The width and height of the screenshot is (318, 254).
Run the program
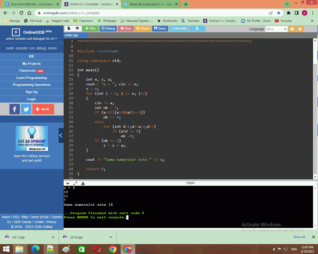90,28
